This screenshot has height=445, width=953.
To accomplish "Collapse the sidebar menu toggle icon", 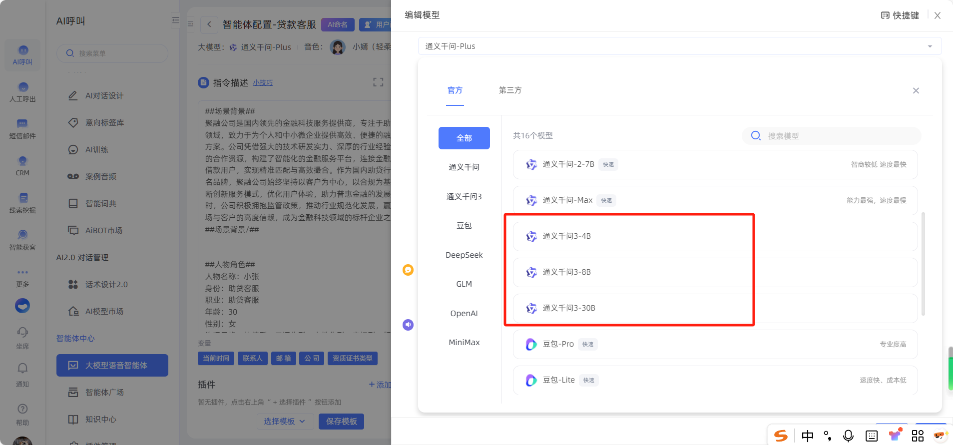I will point(175,20).
